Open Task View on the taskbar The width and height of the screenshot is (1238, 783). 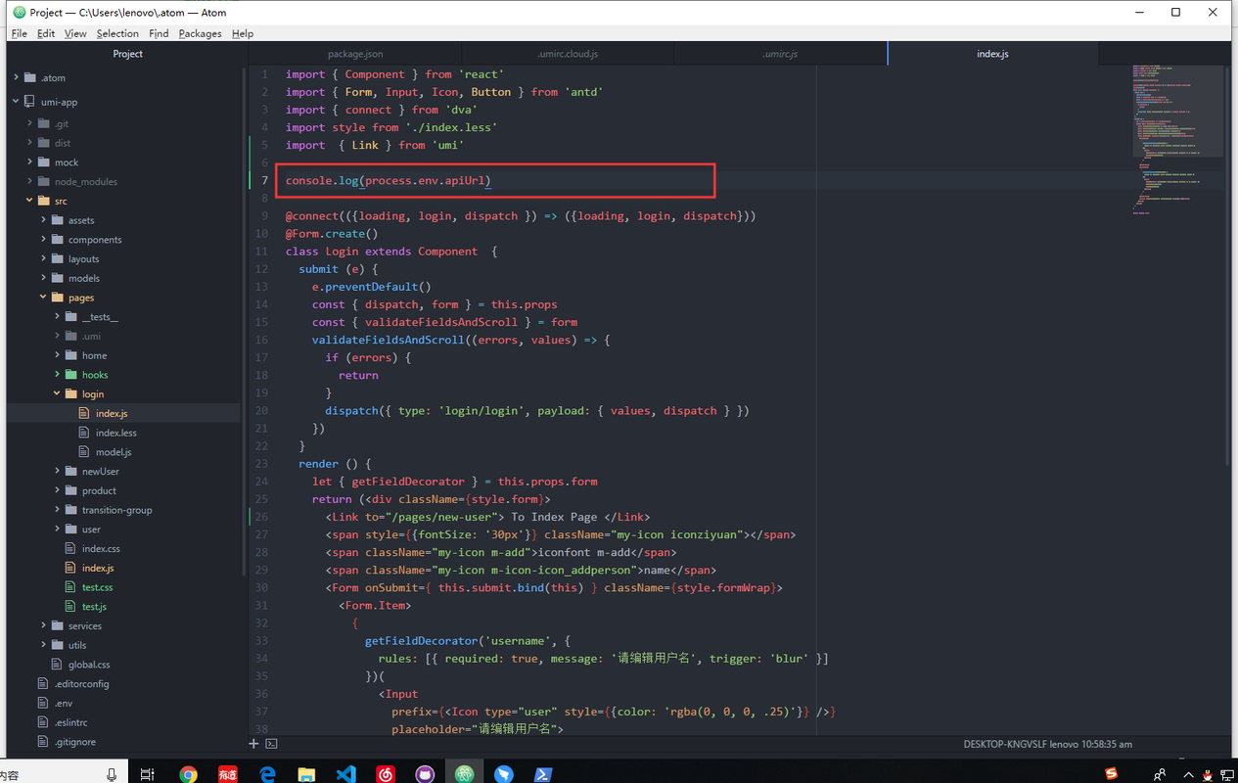point(147,774)
